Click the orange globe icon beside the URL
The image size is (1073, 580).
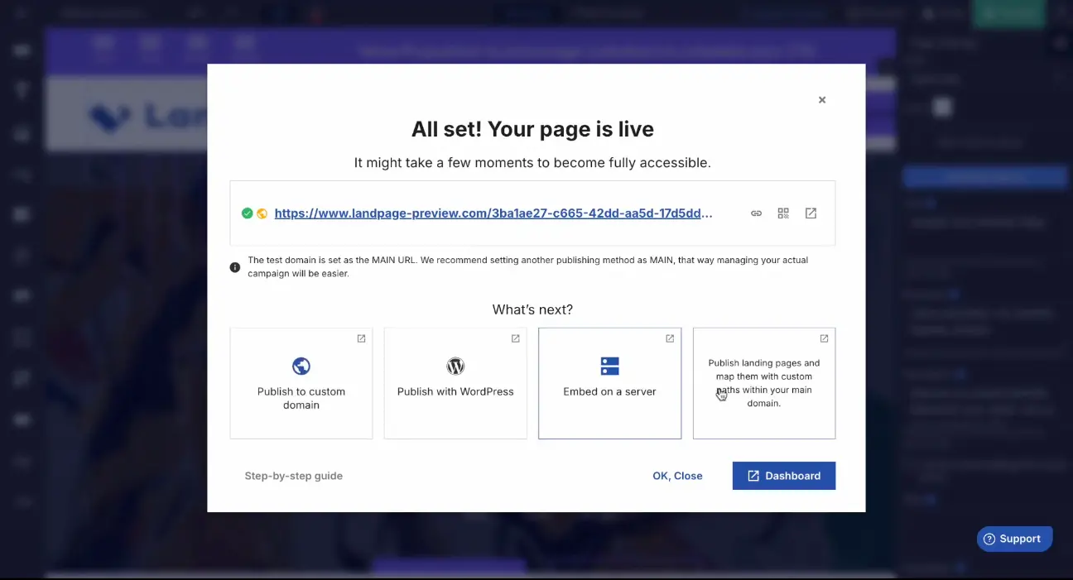point(262,213)
